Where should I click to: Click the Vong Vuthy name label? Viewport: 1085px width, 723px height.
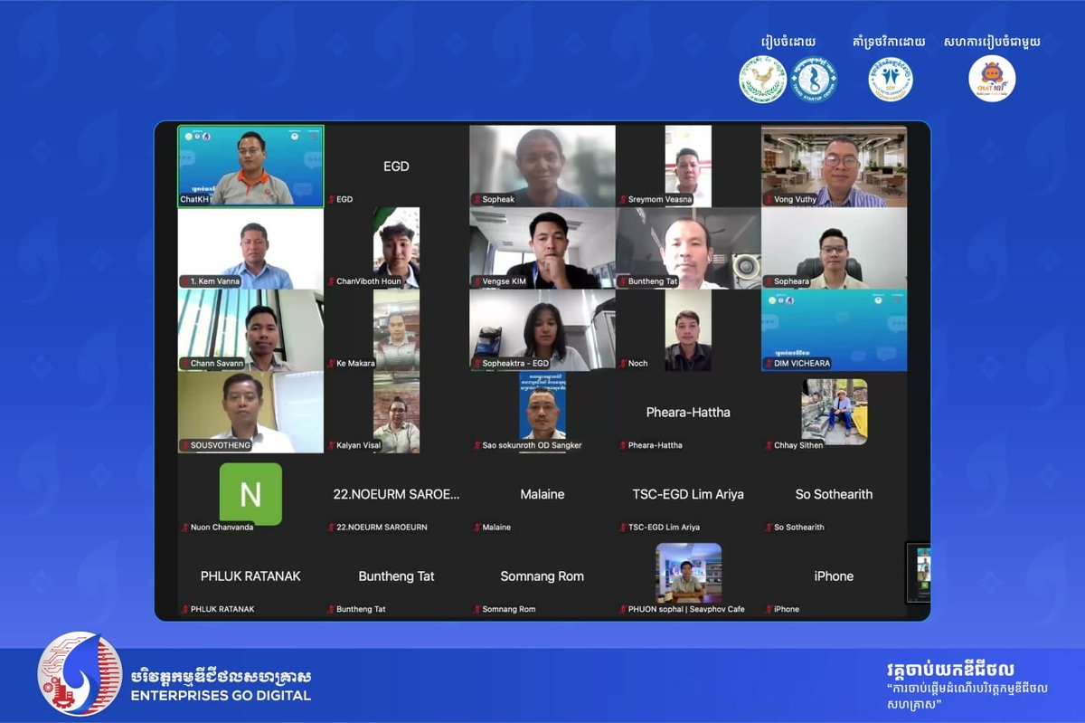(x=795, y=199)
